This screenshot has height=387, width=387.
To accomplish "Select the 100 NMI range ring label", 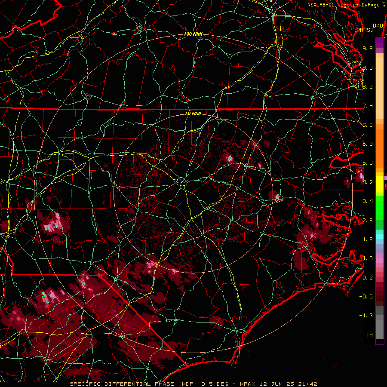I will 193,34.
